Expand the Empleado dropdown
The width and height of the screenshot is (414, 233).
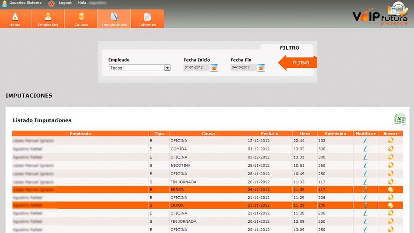point(167,68)
